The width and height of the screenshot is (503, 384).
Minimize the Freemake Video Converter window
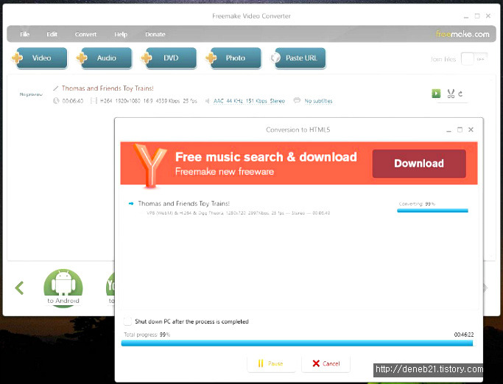coord(466,16)
